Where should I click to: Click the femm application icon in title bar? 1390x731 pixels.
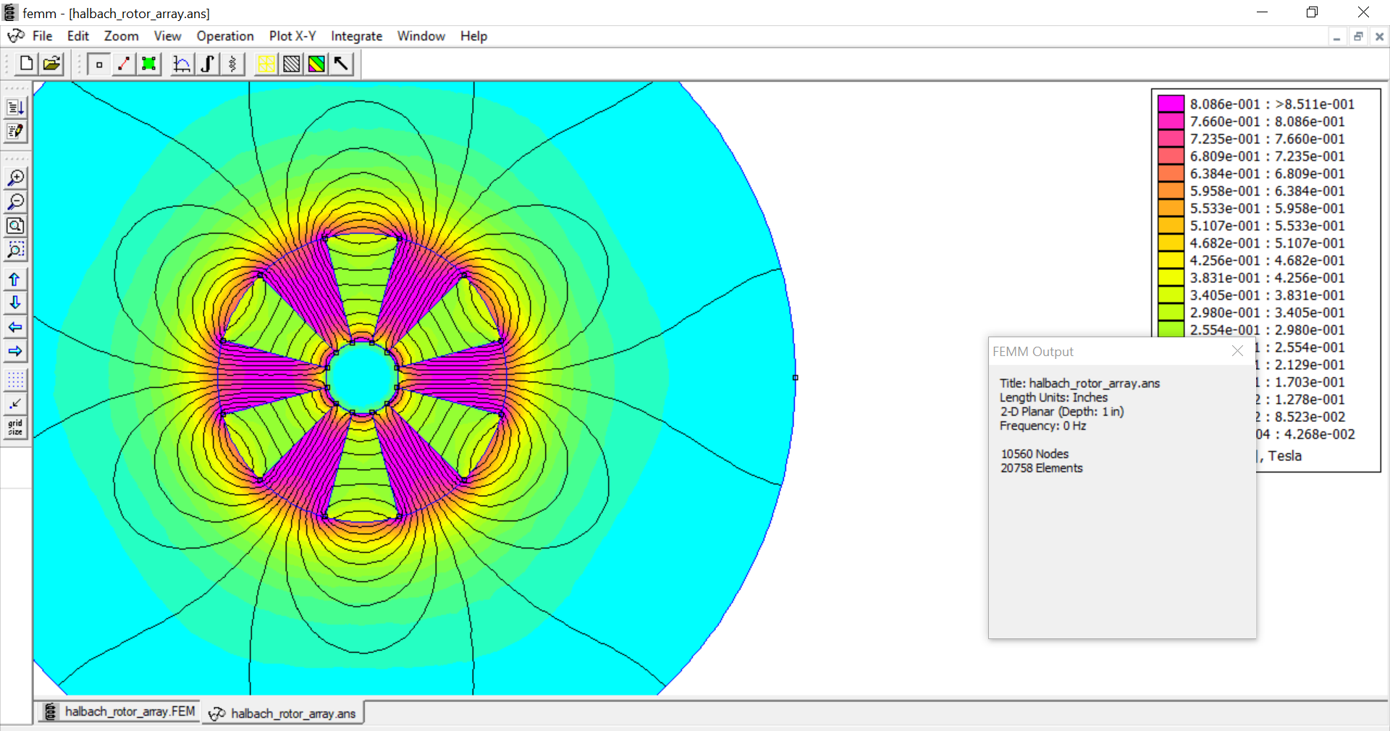(10, 12)
